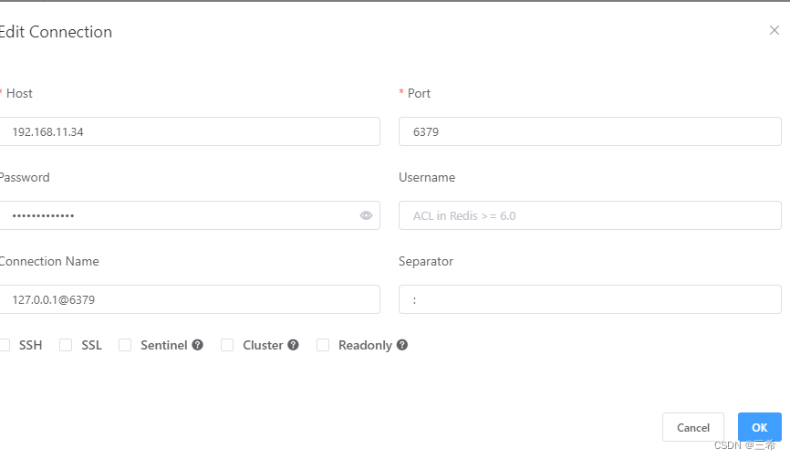The width and height of the screenshot is (790, 459).
Task: Click the Readonly label text
Action: click(365, 345)
